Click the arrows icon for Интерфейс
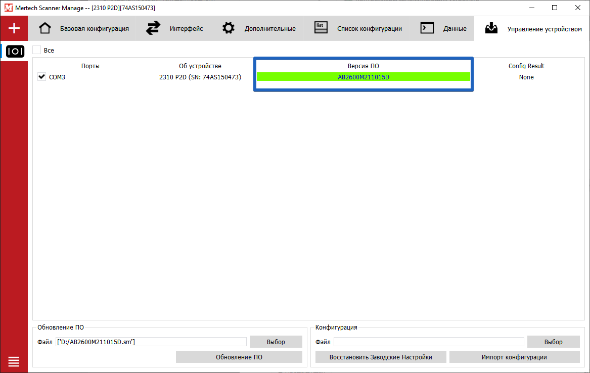This screenshot has height=373, width=590. coord(153,28)
